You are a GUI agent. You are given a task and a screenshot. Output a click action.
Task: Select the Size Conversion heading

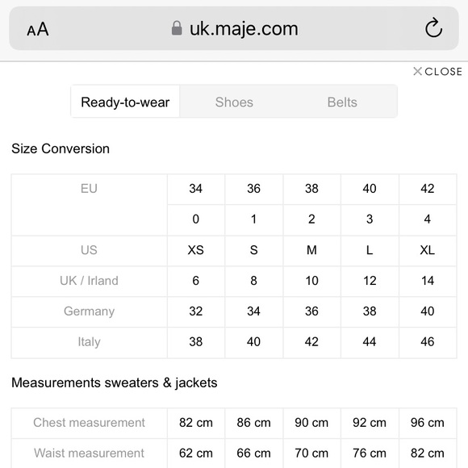pos(61,148)
